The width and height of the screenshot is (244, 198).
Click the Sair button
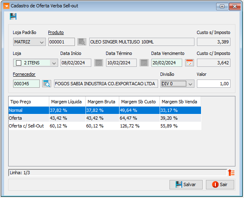tap(220, 184)
